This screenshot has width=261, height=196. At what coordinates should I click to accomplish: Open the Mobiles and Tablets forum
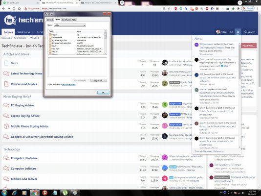[x=24, y=179]
